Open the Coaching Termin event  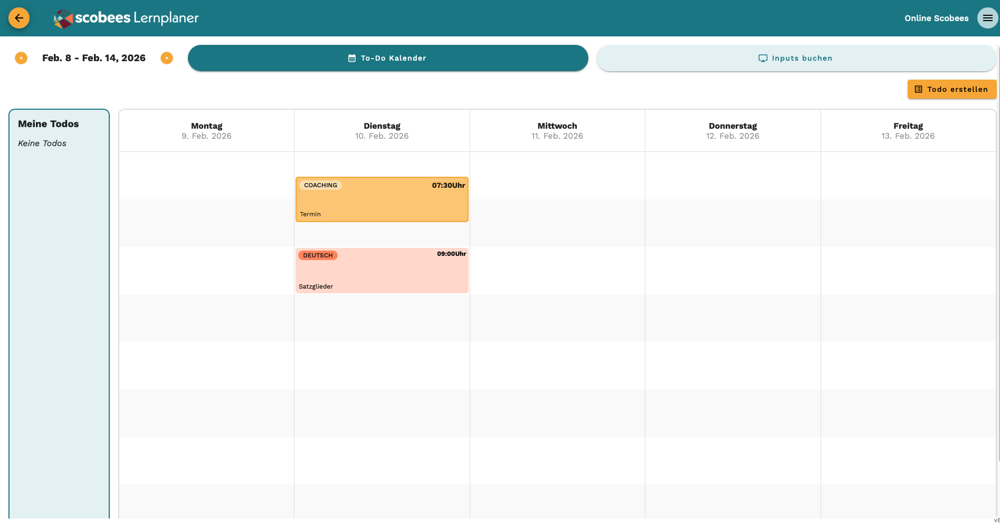coord(382,200)
